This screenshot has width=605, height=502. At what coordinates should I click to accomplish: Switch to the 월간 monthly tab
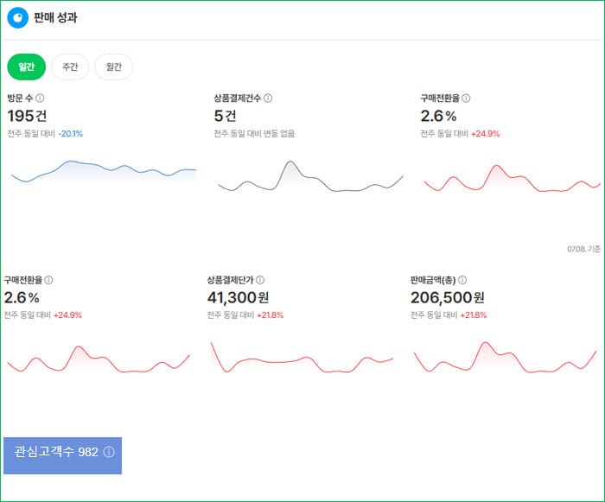click(x=113, y=67)
